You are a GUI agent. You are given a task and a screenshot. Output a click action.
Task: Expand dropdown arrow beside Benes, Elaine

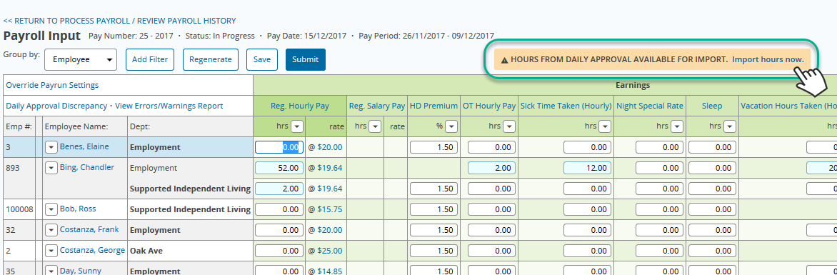[51, 147]
